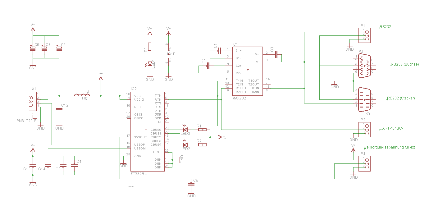Click the R1IN pin label on MAX232

[x=255, y=88]
